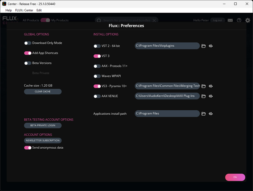Browse folder for Applications install path
The image size is (253, 191).
point(203,114)
